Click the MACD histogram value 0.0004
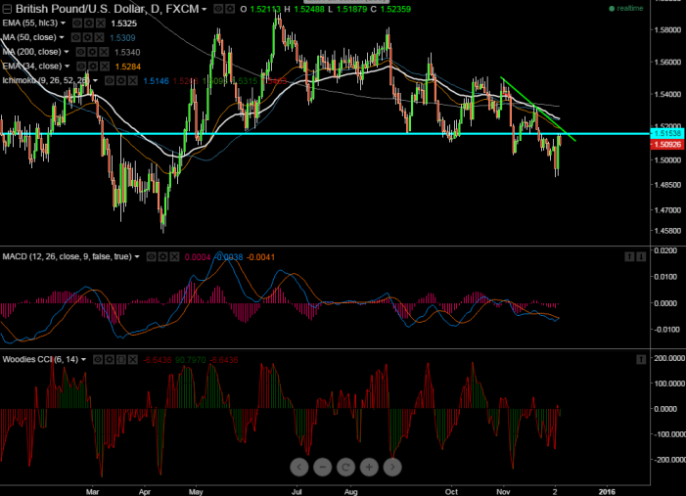The image size is (686, 496). [198, 257]
